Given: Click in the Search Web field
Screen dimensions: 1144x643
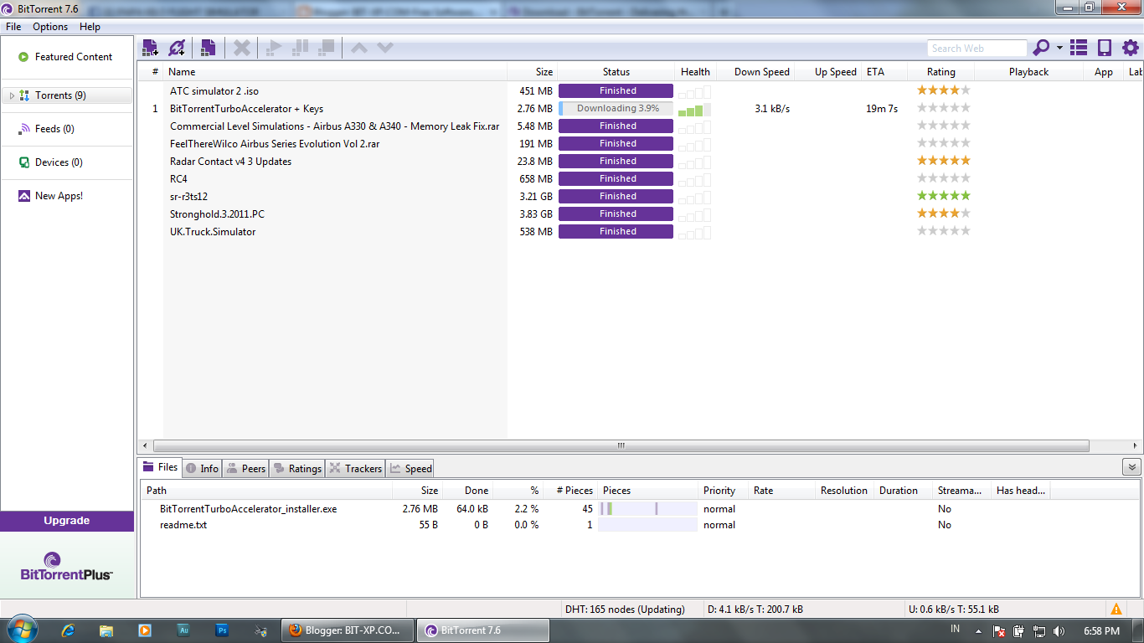Looking at the screenshot, I should point(977,49).
